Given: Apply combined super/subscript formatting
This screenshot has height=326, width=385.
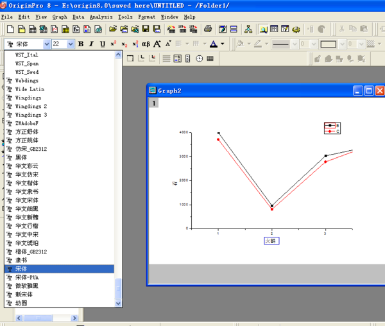Looking at the screenshot, I should tap(135, 44).
